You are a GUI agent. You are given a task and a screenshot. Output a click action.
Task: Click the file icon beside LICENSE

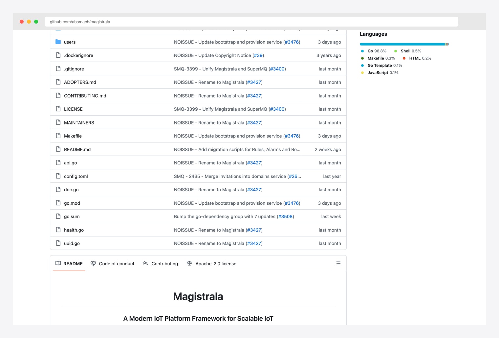(x=58, y=109)
